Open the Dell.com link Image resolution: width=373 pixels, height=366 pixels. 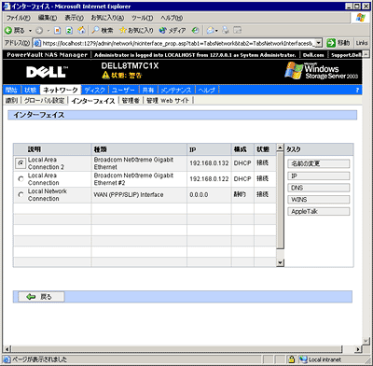(313, 55)
